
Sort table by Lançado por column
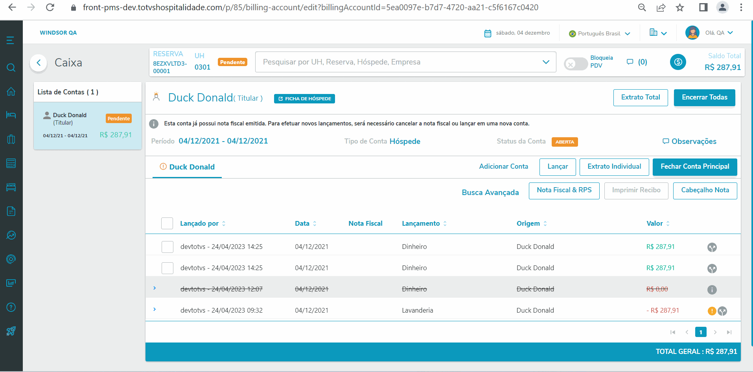pyautogui.click(x=203, y=223)
